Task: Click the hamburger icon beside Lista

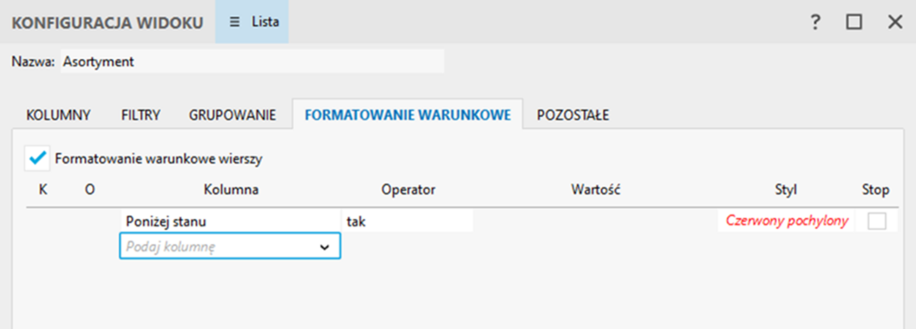Action: coord(234,22)
